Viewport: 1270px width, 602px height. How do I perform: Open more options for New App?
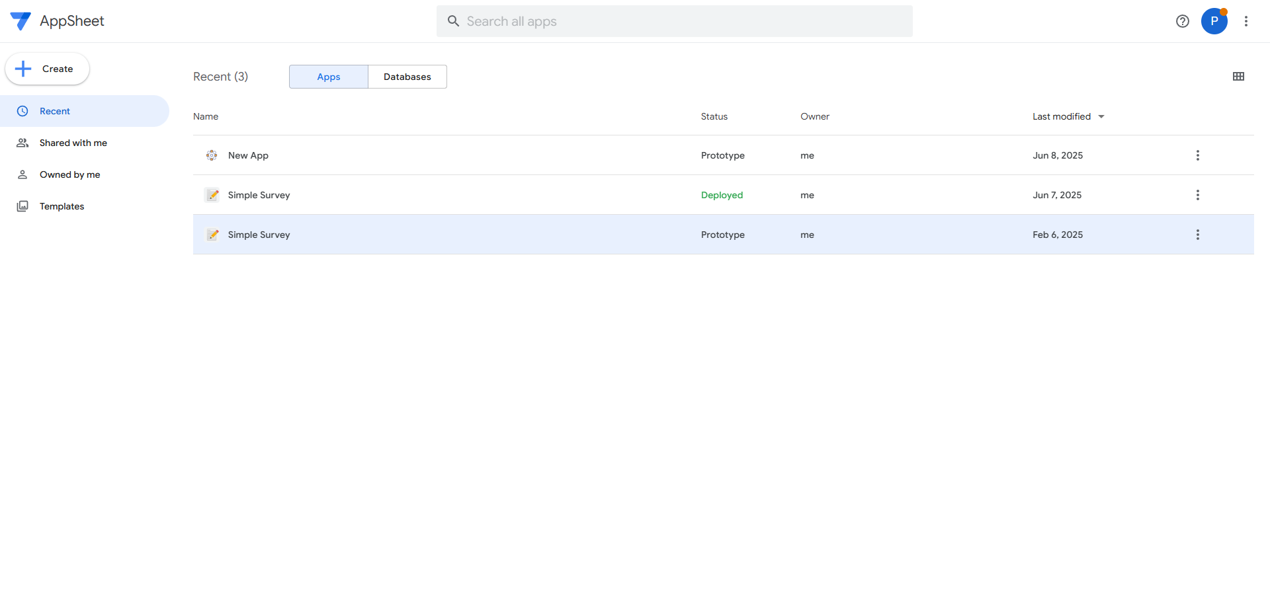click(1197, 155)
